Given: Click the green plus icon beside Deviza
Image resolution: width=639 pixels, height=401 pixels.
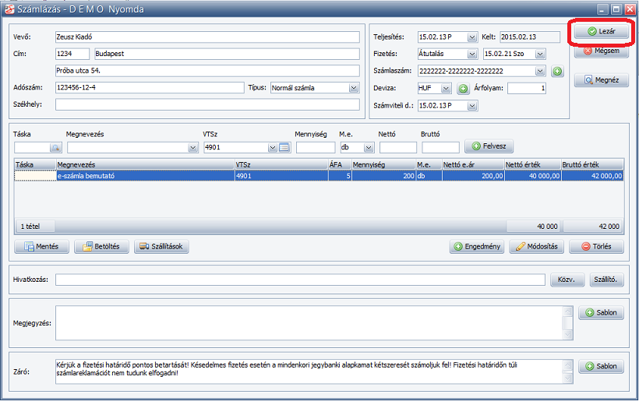Looking at the screenshot, I should pos(463,88).
